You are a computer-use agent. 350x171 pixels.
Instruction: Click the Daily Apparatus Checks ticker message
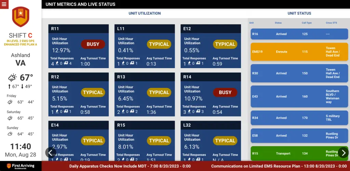point(130,166)
